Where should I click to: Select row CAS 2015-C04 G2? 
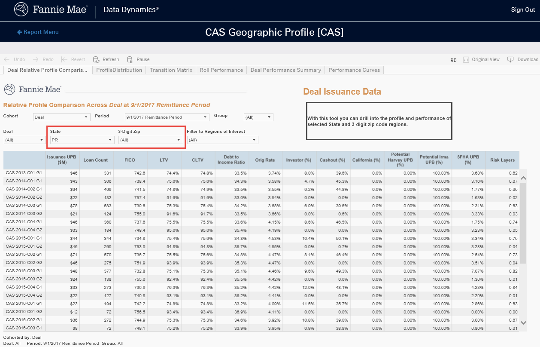[x=261, y=295]
